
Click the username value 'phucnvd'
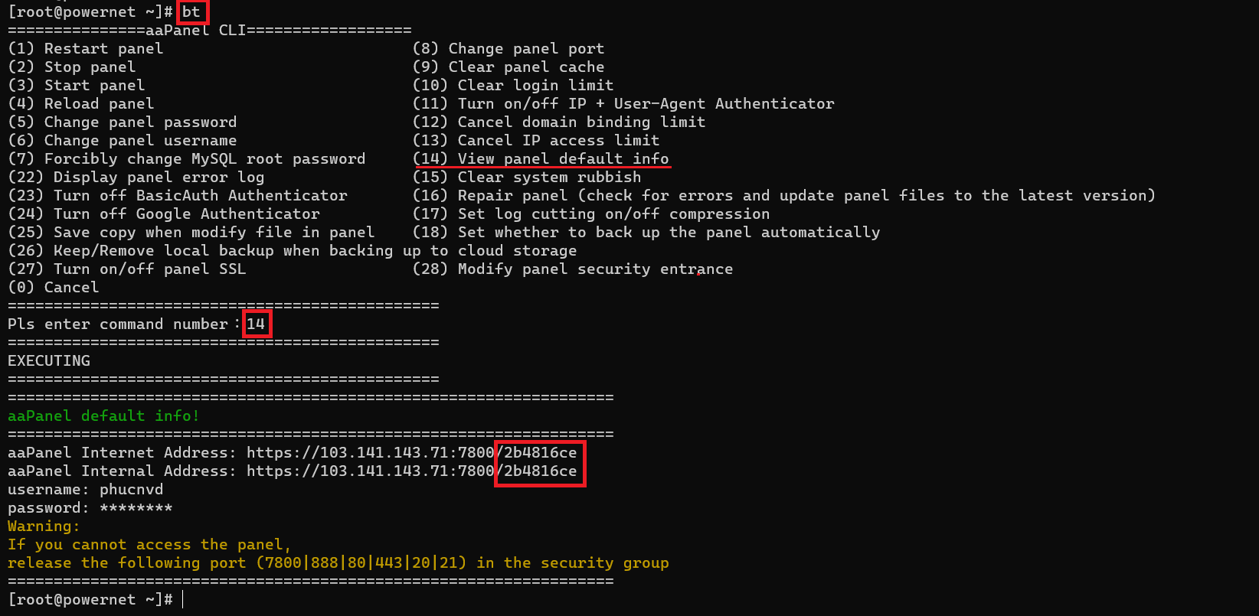tap(131, 489)
